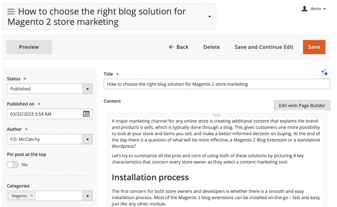Click Save and Continue Edit
The image size is (337, 207).
click(x=264, y=47)
